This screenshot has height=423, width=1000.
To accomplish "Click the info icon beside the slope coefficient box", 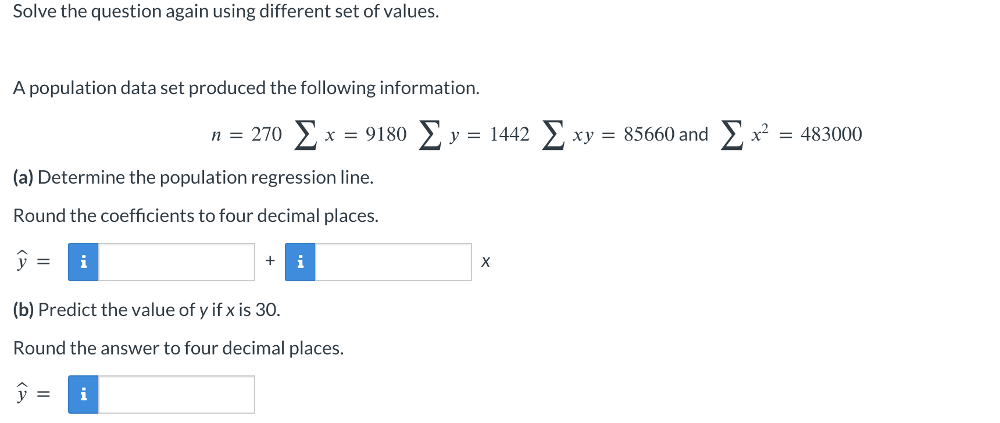I will pos(299,261).
